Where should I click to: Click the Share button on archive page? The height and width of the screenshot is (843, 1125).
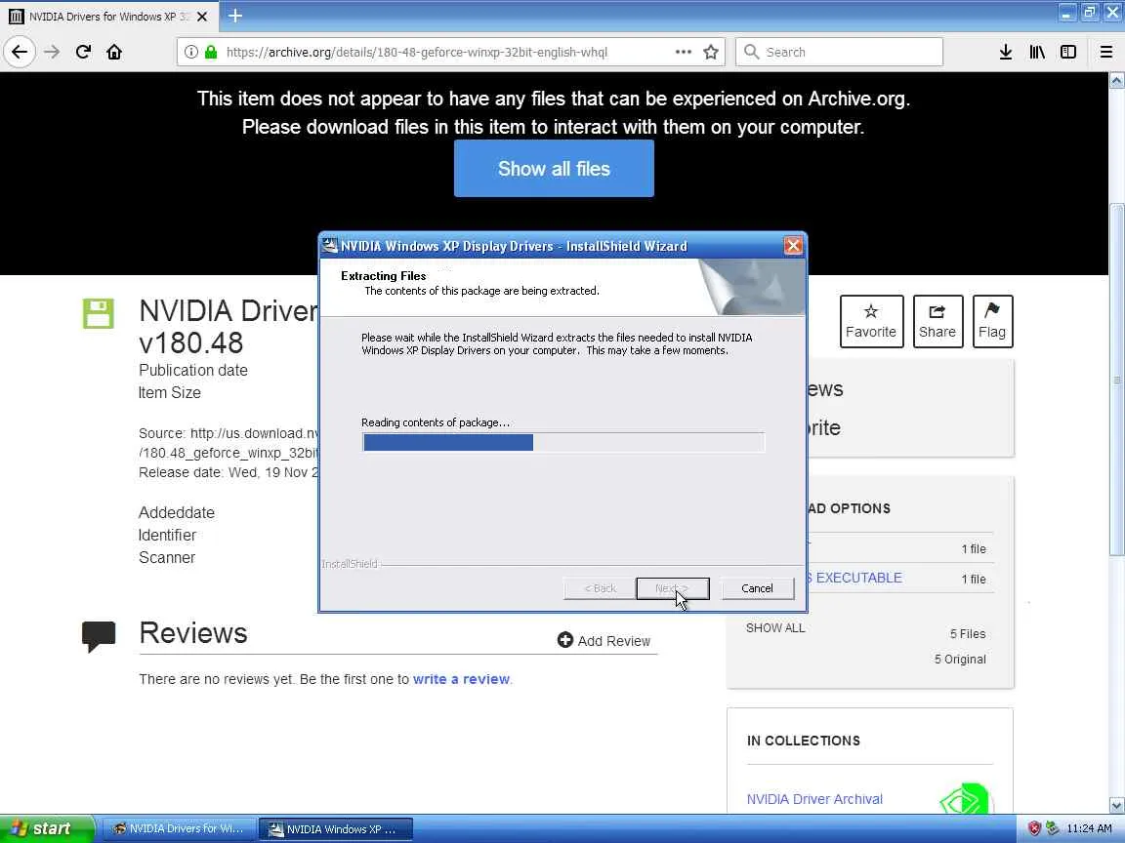937,321
